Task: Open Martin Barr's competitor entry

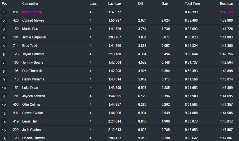Action: click(31, 29)
